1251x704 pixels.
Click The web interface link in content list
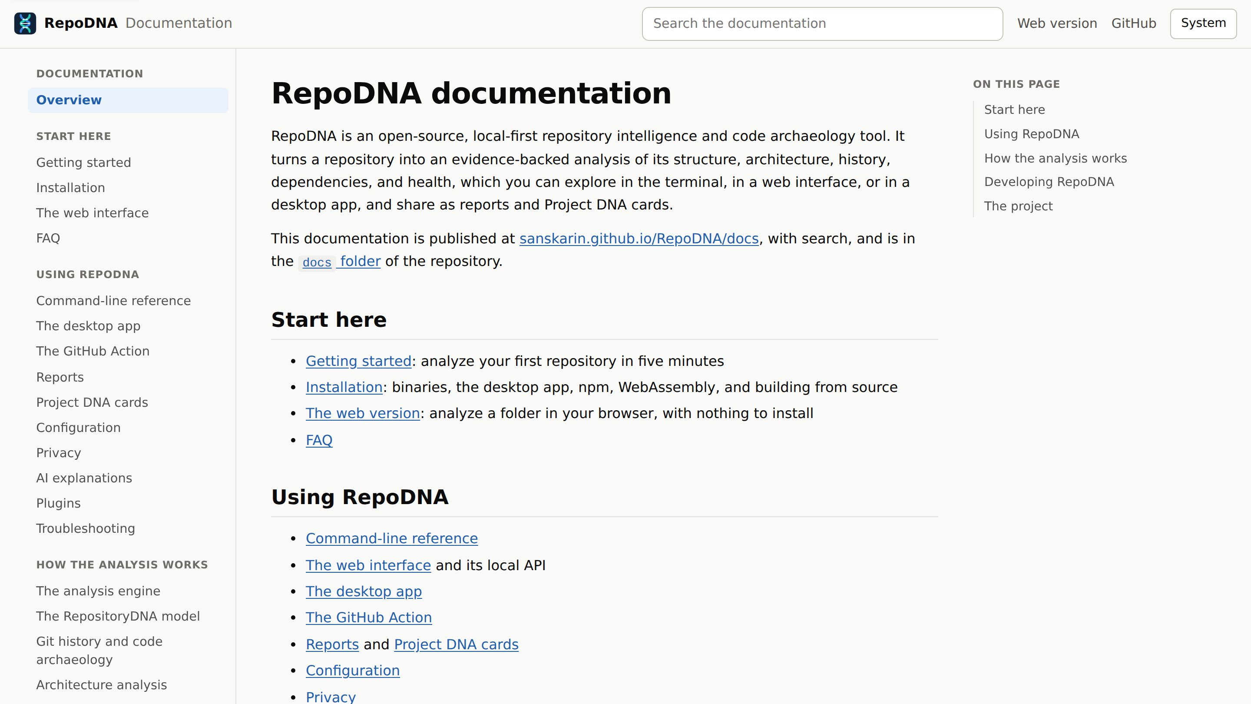368,565
